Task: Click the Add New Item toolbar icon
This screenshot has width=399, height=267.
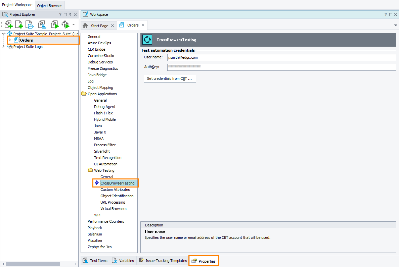Action: tap(19, 24)
